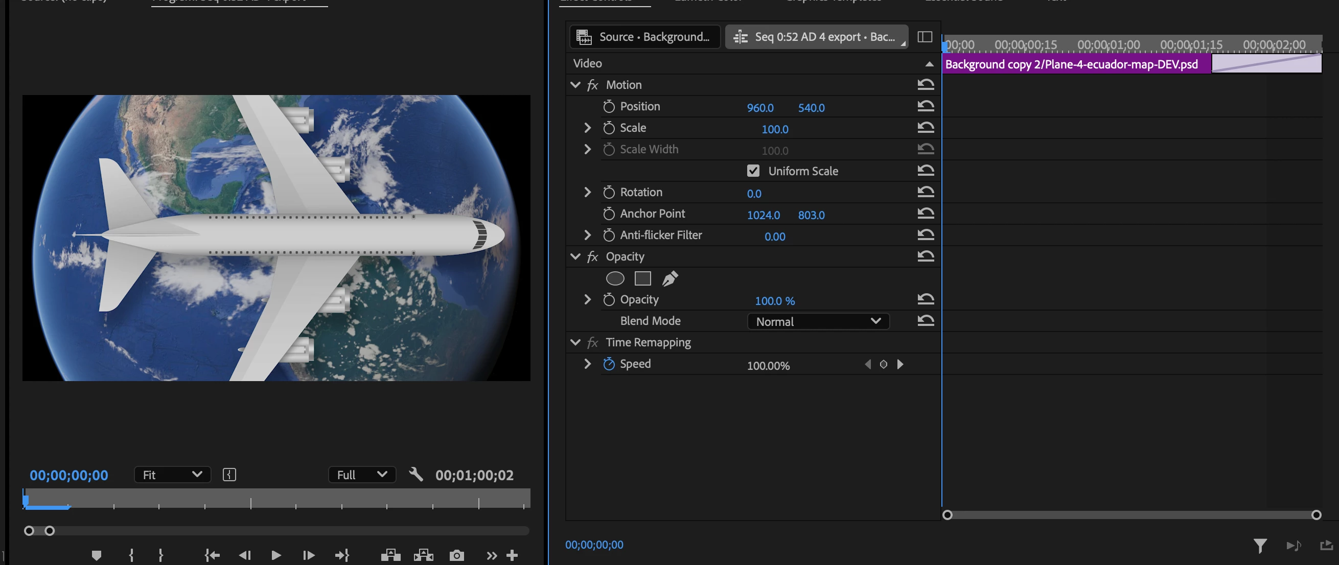Image resolution: width=1339 pixels, height=565 pixels.
Task: Click the Opacity 100.0 % value
Action: pos(774,300)
